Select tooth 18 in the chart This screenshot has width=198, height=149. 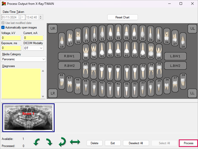point(62,41)
